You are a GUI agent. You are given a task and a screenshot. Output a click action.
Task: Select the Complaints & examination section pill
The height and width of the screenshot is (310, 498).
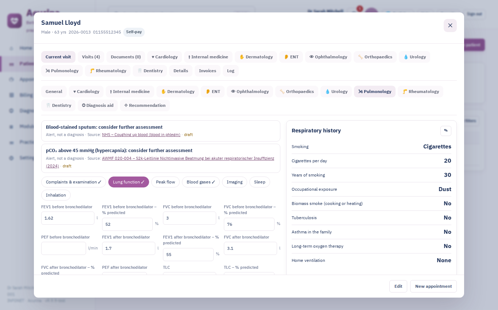(74, 182)
